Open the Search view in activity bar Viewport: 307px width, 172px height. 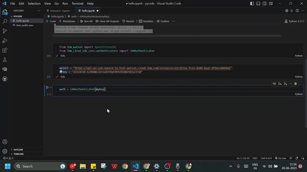click(5, 21)
